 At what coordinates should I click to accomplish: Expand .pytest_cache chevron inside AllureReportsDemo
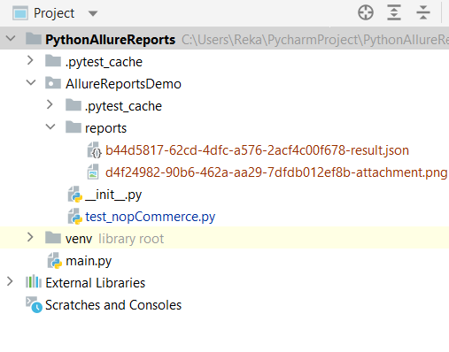(x=50, y=104)
